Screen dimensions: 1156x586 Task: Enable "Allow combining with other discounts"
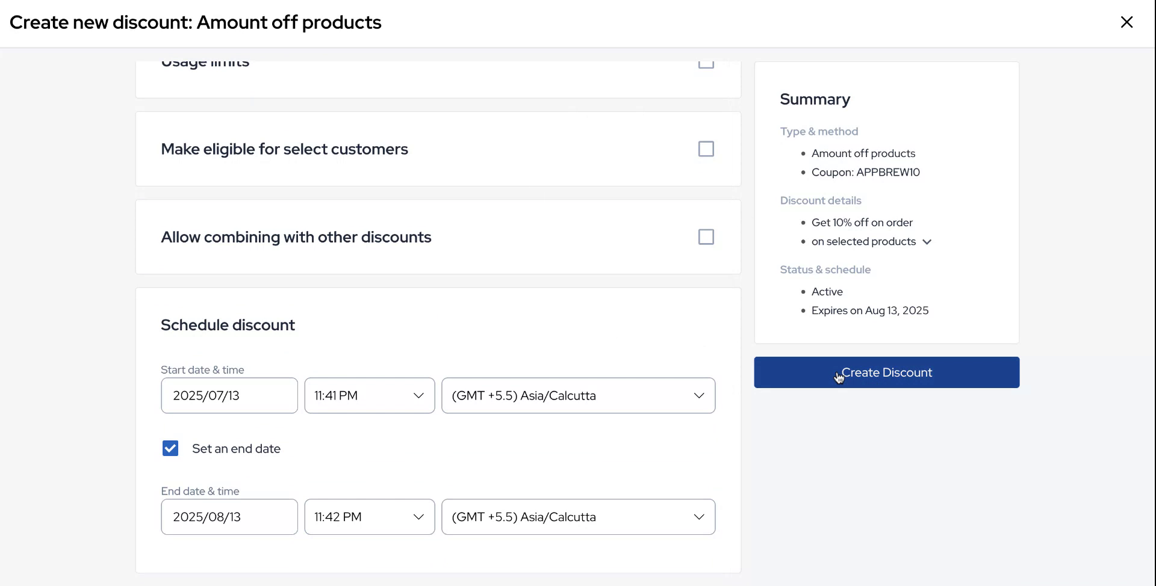click(706, 236)
